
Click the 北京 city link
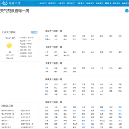tap(47, 36)
